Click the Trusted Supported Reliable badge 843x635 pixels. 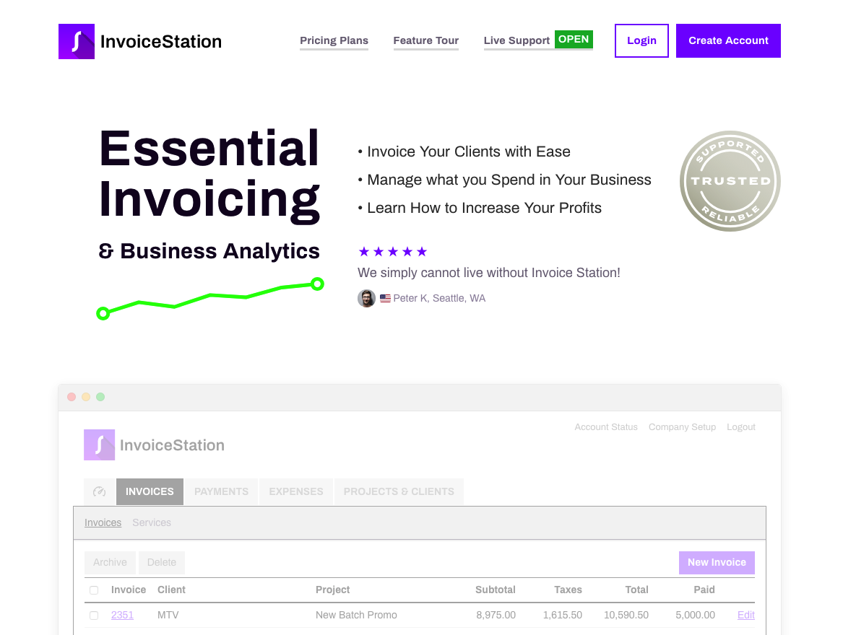[730, 181]
